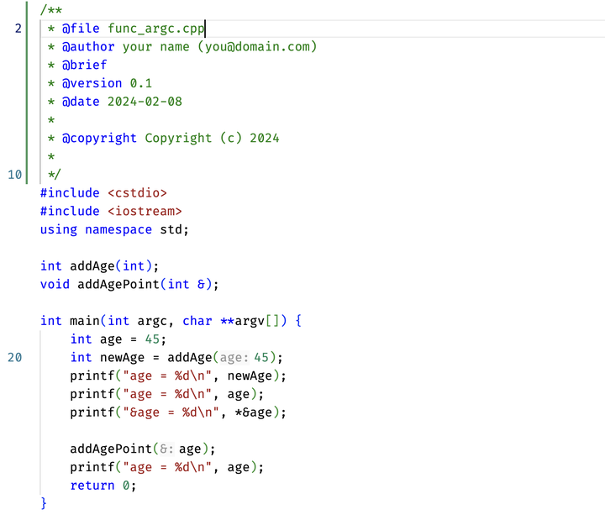Image resolution: width=605 pixels, height=520 pixels.
Task: Click line number 20 in gutter
Action: tap(14, 358)
